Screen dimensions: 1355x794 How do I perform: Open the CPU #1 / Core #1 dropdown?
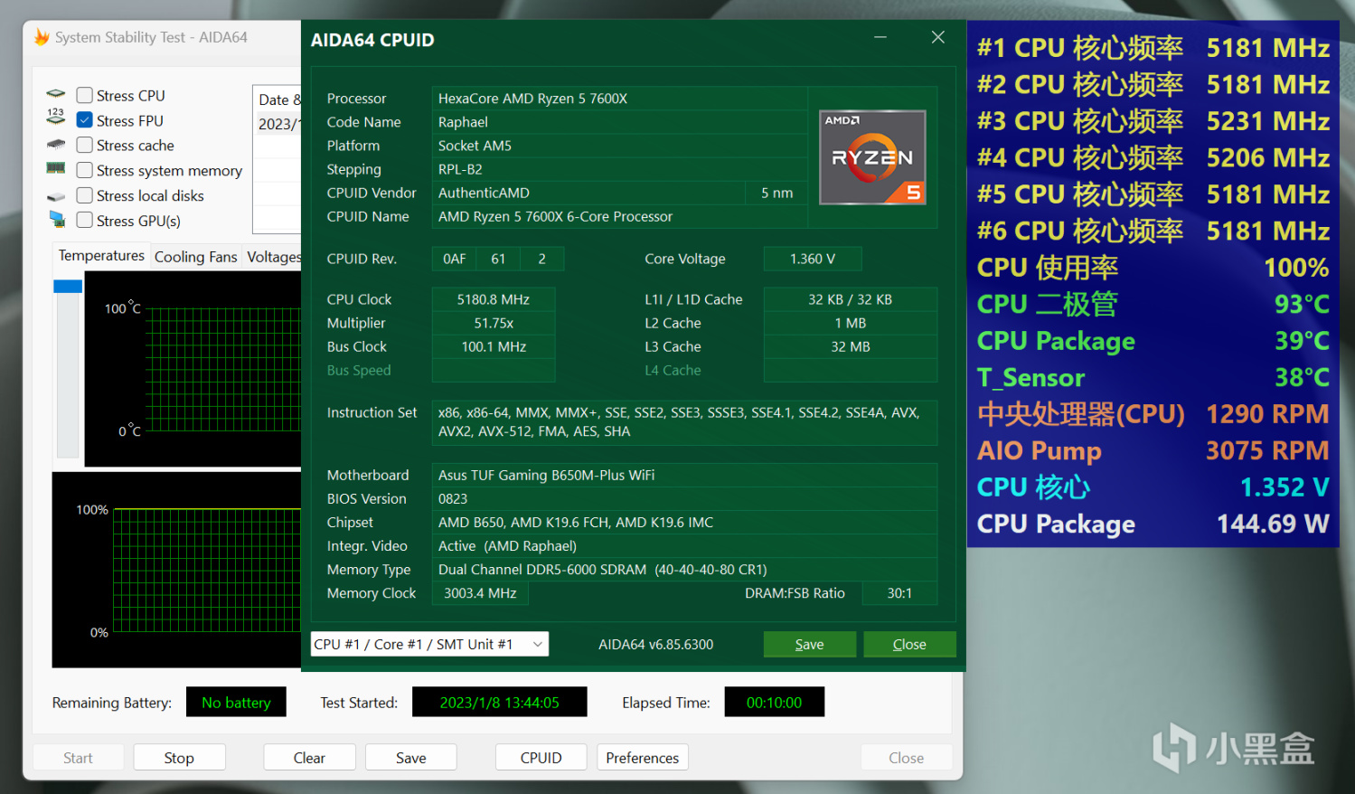[x=429, y=644]
